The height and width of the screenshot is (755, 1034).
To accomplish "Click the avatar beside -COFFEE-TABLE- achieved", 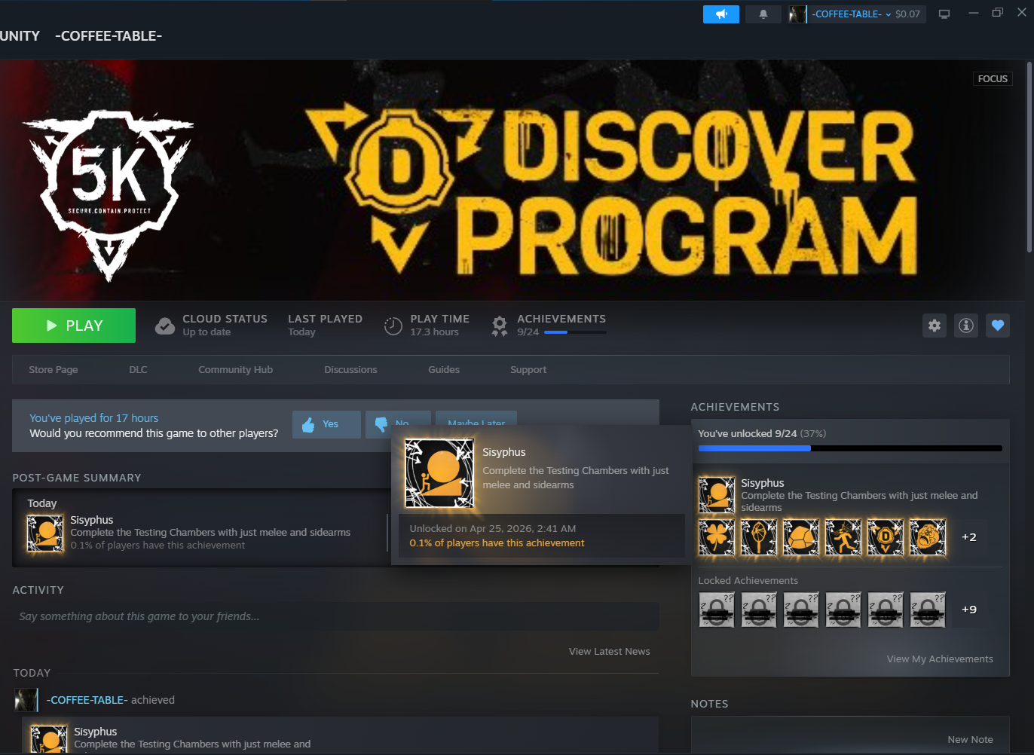I will click(26, 700).
